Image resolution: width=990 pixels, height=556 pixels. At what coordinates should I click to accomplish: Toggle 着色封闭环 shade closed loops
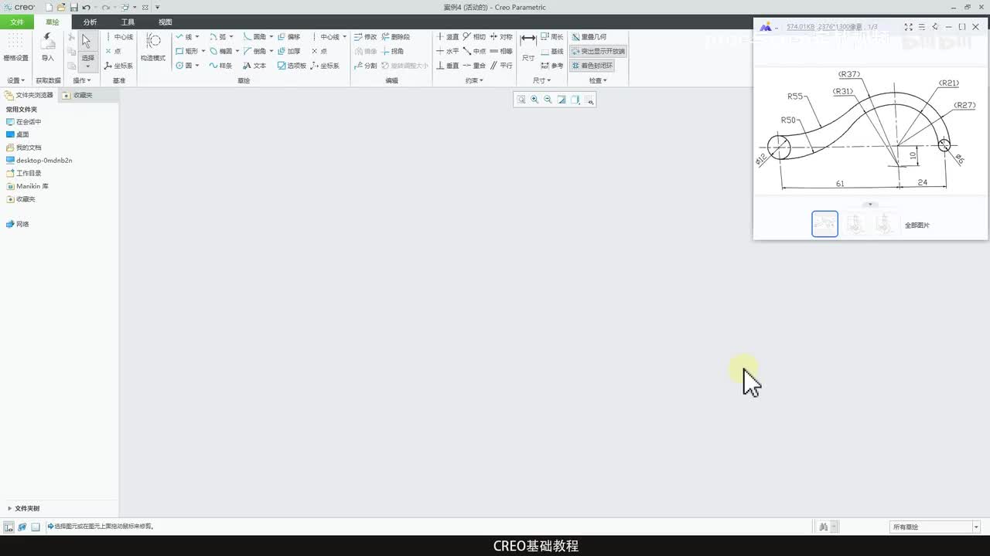[592, 66]
